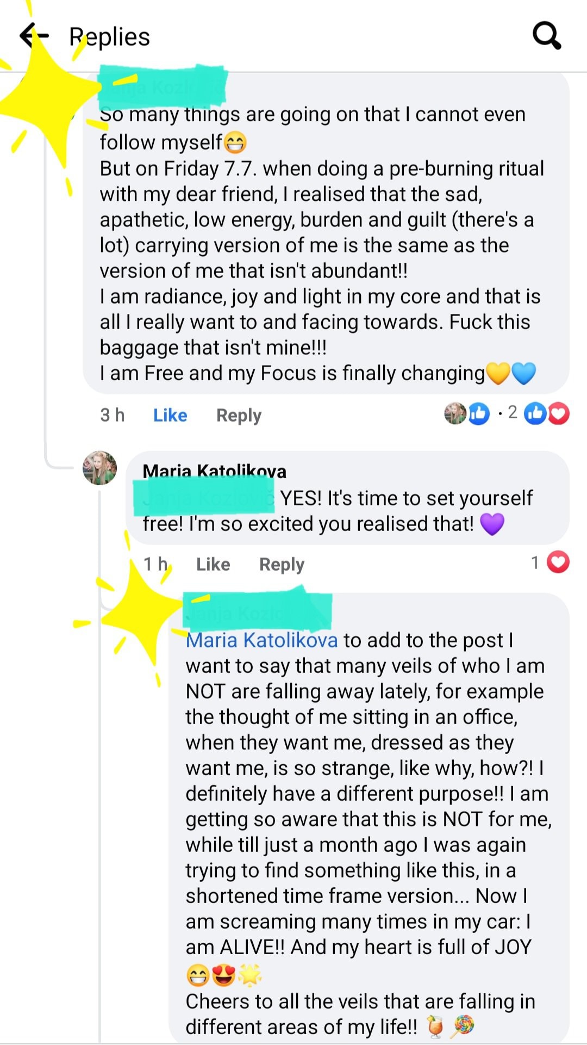Reply to the first comment
The image size is (587, 1045).
(239, 415)
